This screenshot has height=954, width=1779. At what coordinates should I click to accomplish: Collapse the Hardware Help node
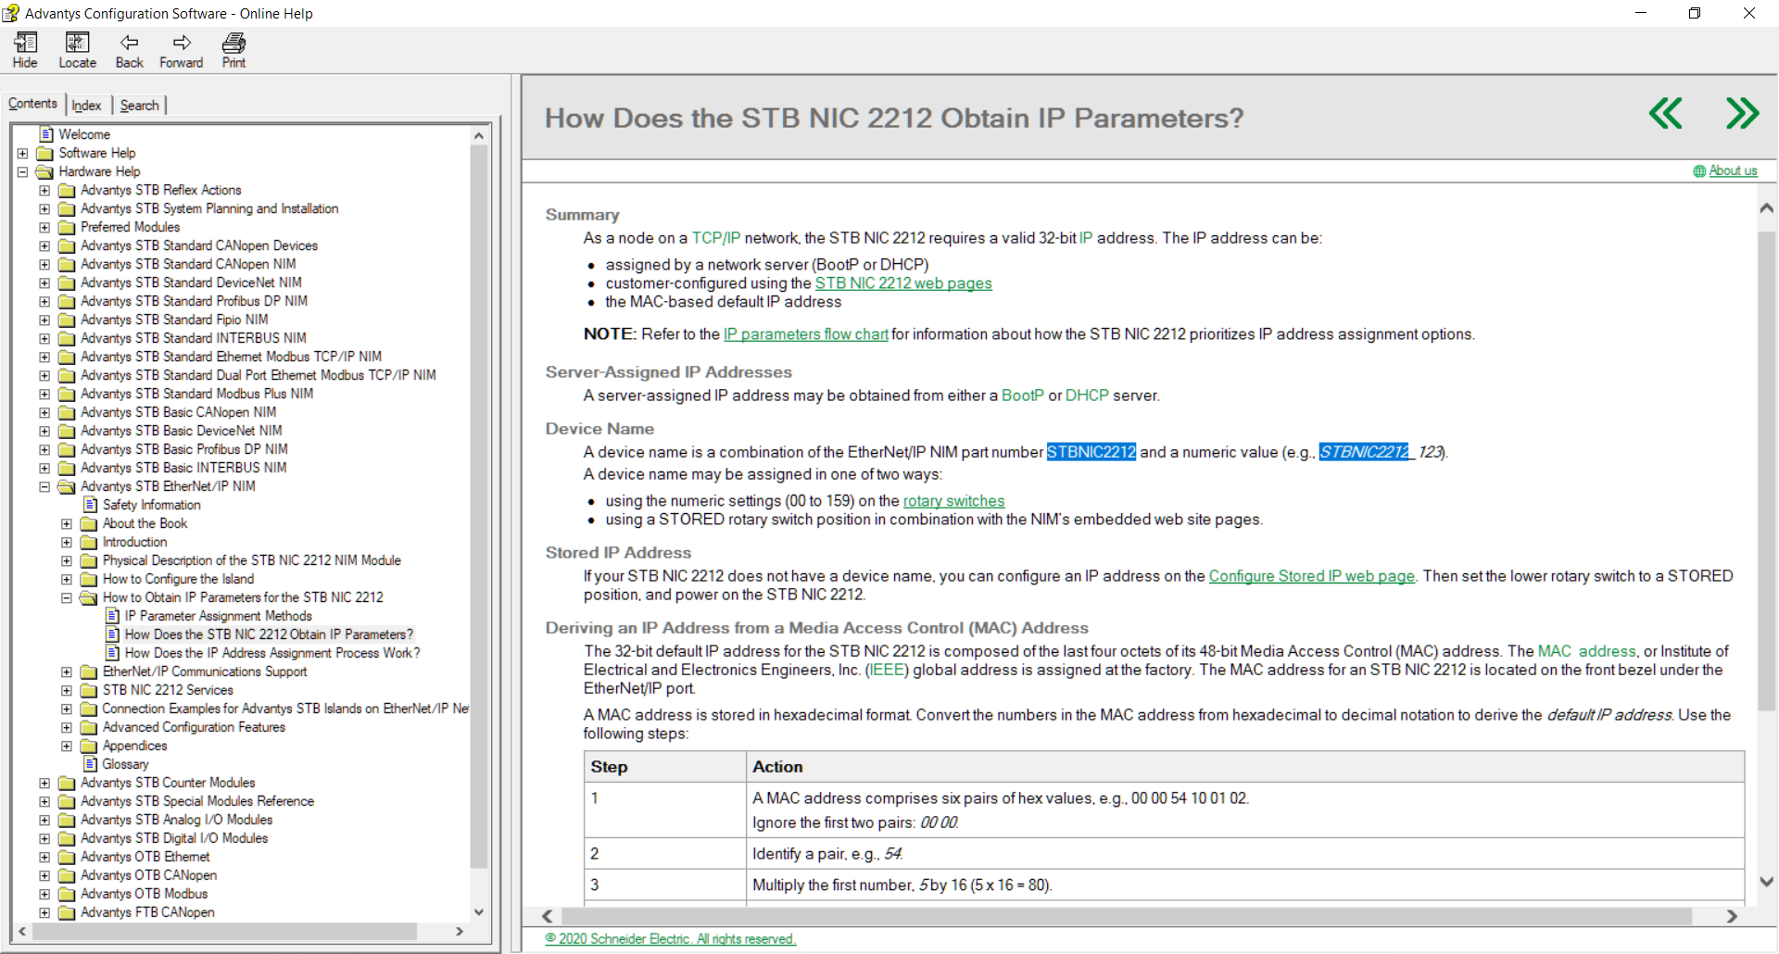coord(22,171)
